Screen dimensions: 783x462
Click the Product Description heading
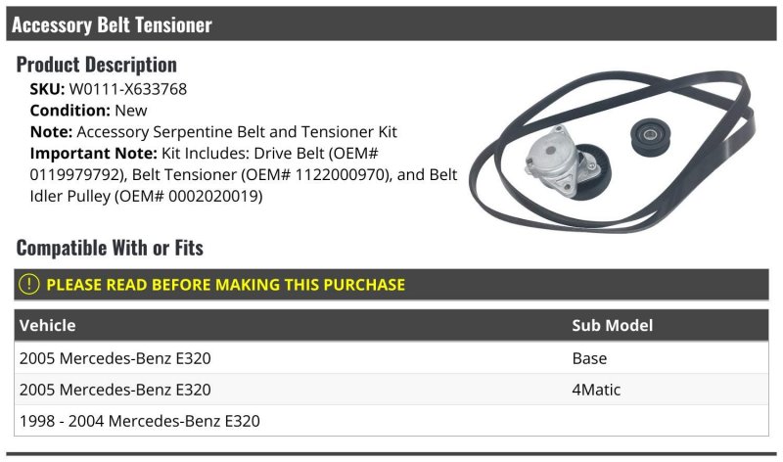[96, 65]
